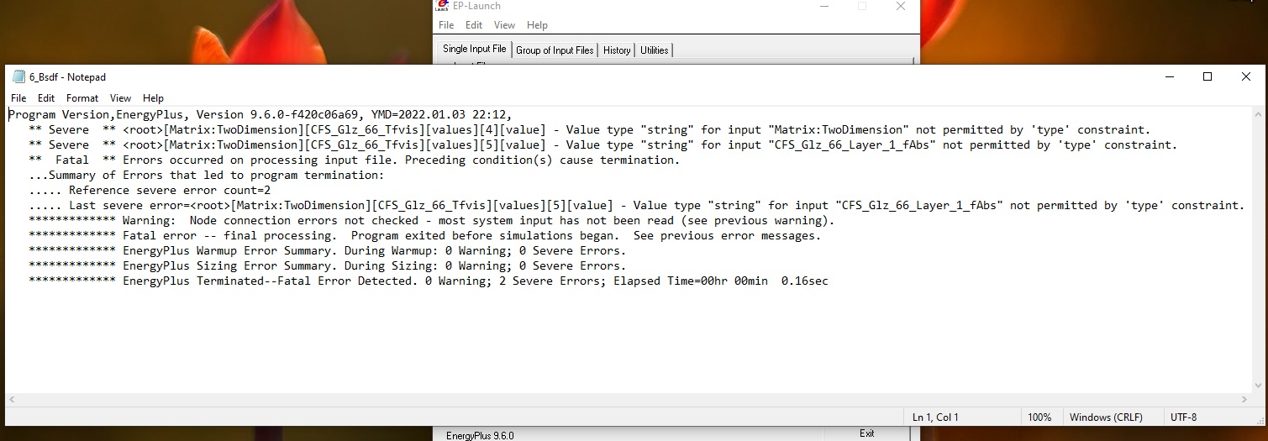The image size is (1268, 441).
Task: Switch to the Group of Input Files tab
Action: click(555, 50)
